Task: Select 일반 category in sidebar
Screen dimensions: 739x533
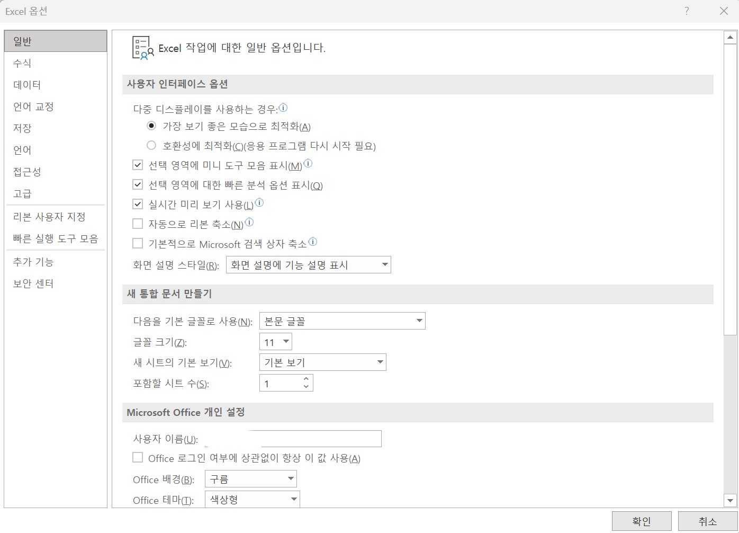Action: click(56, 41)
